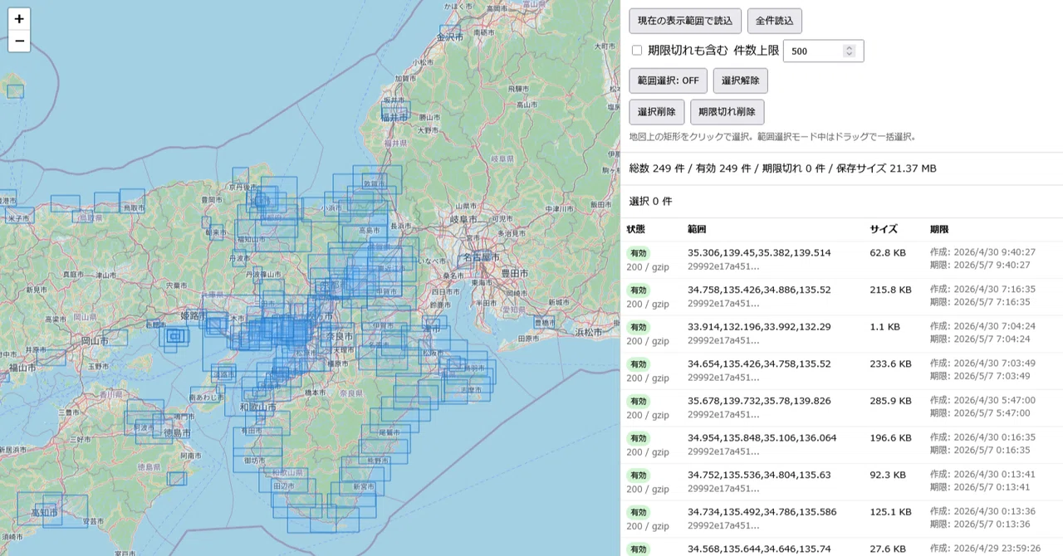Select row 35.306,139.45,35.382,139.514

(x=841, y=260)
